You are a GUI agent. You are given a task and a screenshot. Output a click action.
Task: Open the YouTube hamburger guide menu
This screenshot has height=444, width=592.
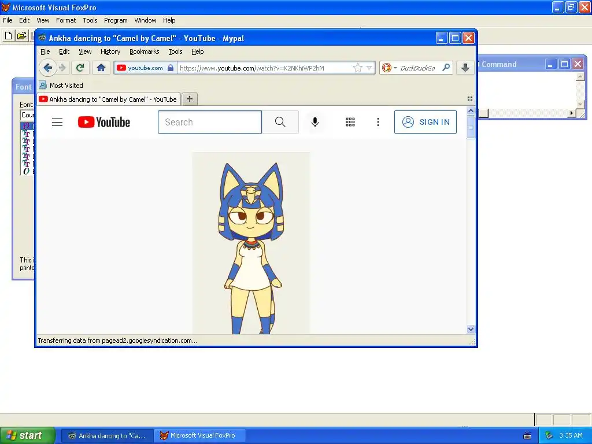point(57,122)
